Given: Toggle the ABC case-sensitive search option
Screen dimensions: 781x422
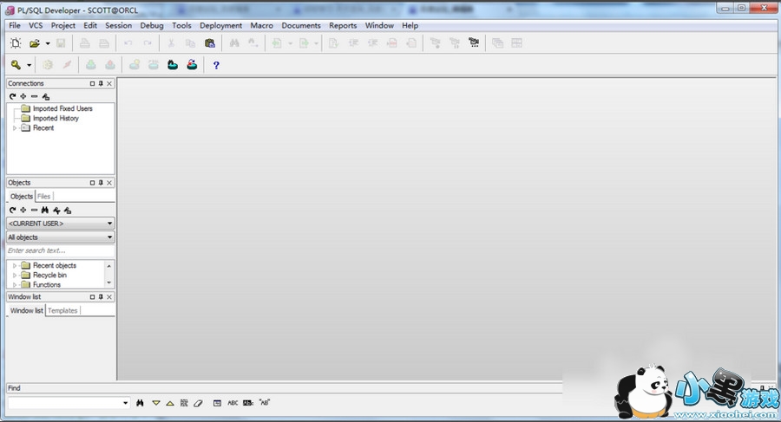Looking at the screenshot, I should coord(233,403).
